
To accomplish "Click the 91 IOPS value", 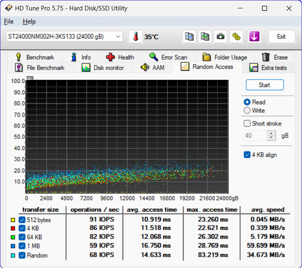I will [102, 220].
